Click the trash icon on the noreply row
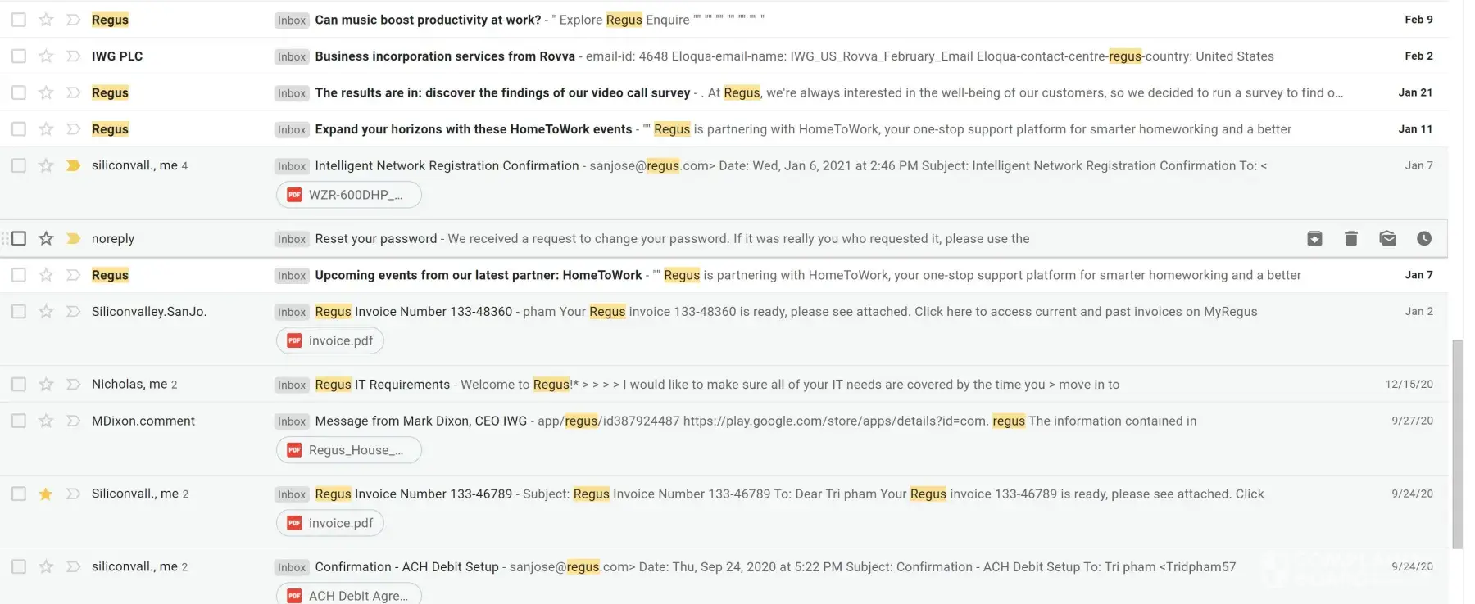Screen dimensions: 1475x604 [1351, 239]
